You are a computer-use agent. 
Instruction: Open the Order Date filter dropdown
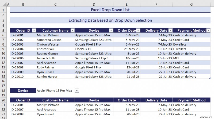138,30
